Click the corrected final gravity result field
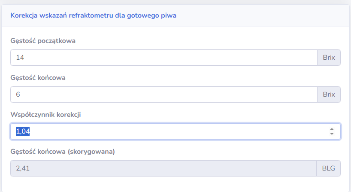This screenshot has width=351, height=192. 163,168
